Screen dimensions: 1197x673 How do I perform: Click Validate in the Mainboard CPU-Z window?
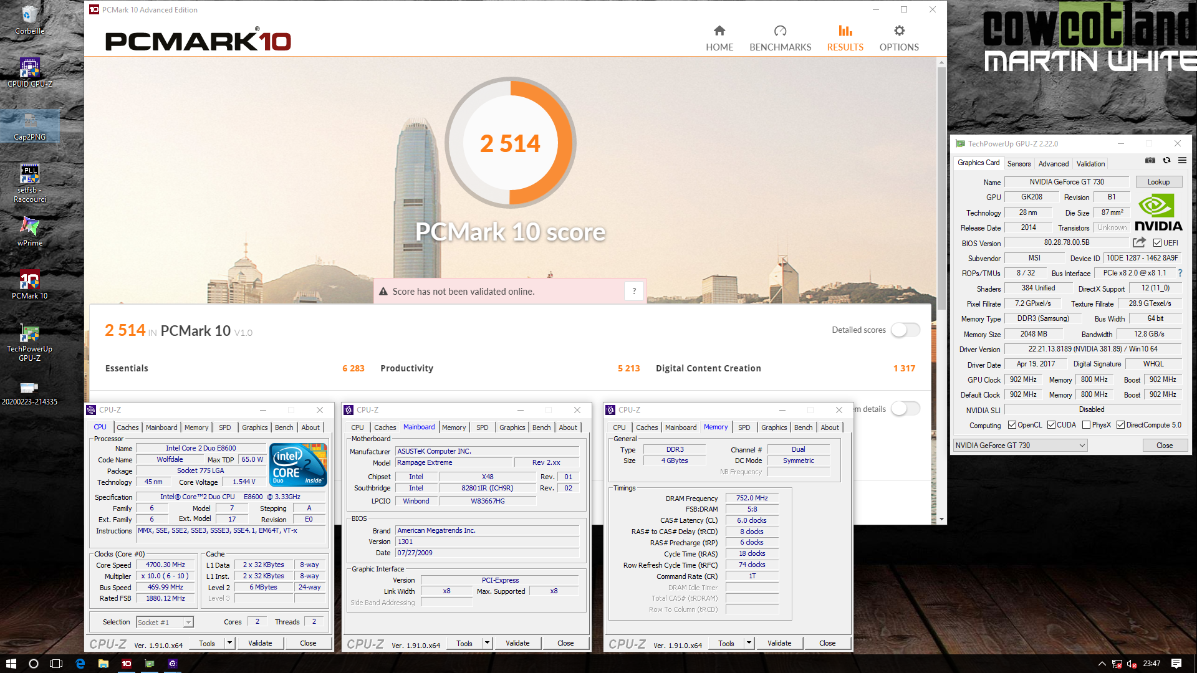point(517,643)
